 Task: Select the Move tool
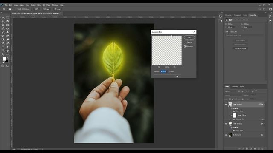coord(3,17)
